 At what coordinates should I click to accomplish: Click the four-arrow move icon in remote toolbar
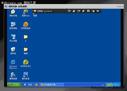88,11
